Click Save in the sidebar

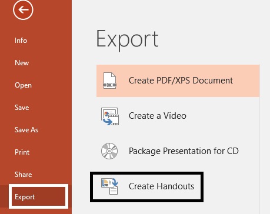point(22,108)
